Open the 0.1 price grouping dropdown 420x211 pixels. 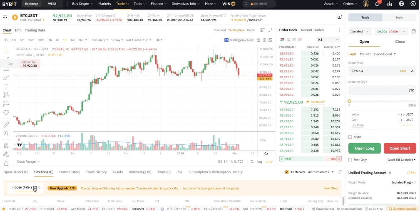click(x=328, y=40)
